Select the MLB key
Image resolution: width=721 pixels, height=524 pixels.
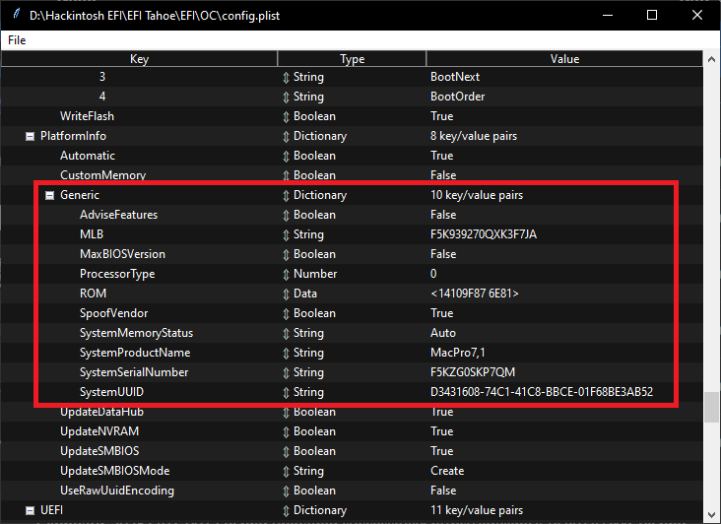[92, 234]
